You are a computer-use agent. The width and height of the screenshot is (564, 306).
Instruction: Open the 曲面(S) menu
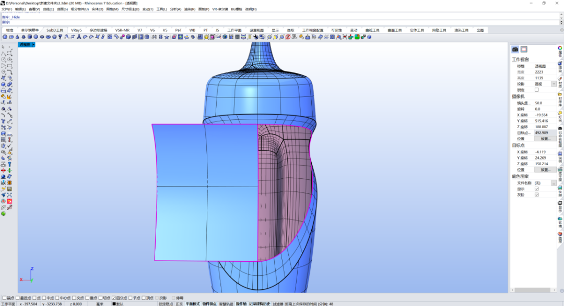click(x=62, y=9)
